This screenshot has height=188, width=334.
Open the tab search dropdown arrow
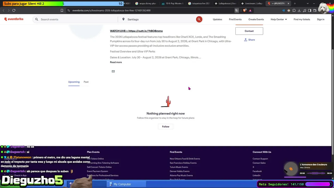pyautogui.click(x=308, y=3)
